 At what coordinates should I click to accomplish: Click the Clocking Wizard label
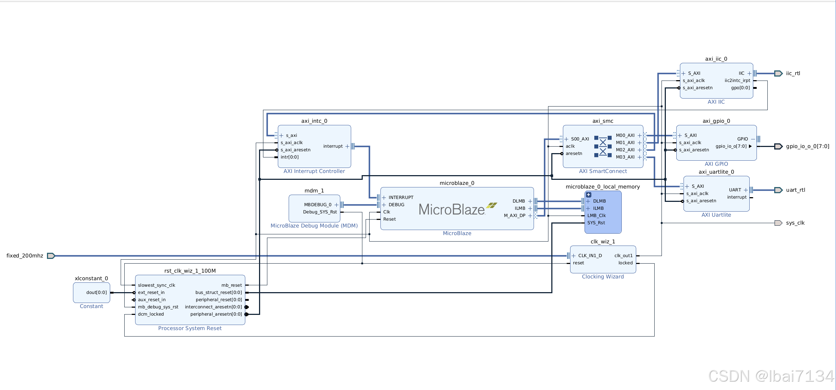pyautogui.click(x=603, y=277)
